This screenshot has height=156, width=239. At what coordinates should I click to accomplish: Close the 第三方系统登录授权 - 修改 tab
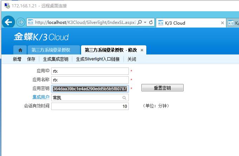142,50
